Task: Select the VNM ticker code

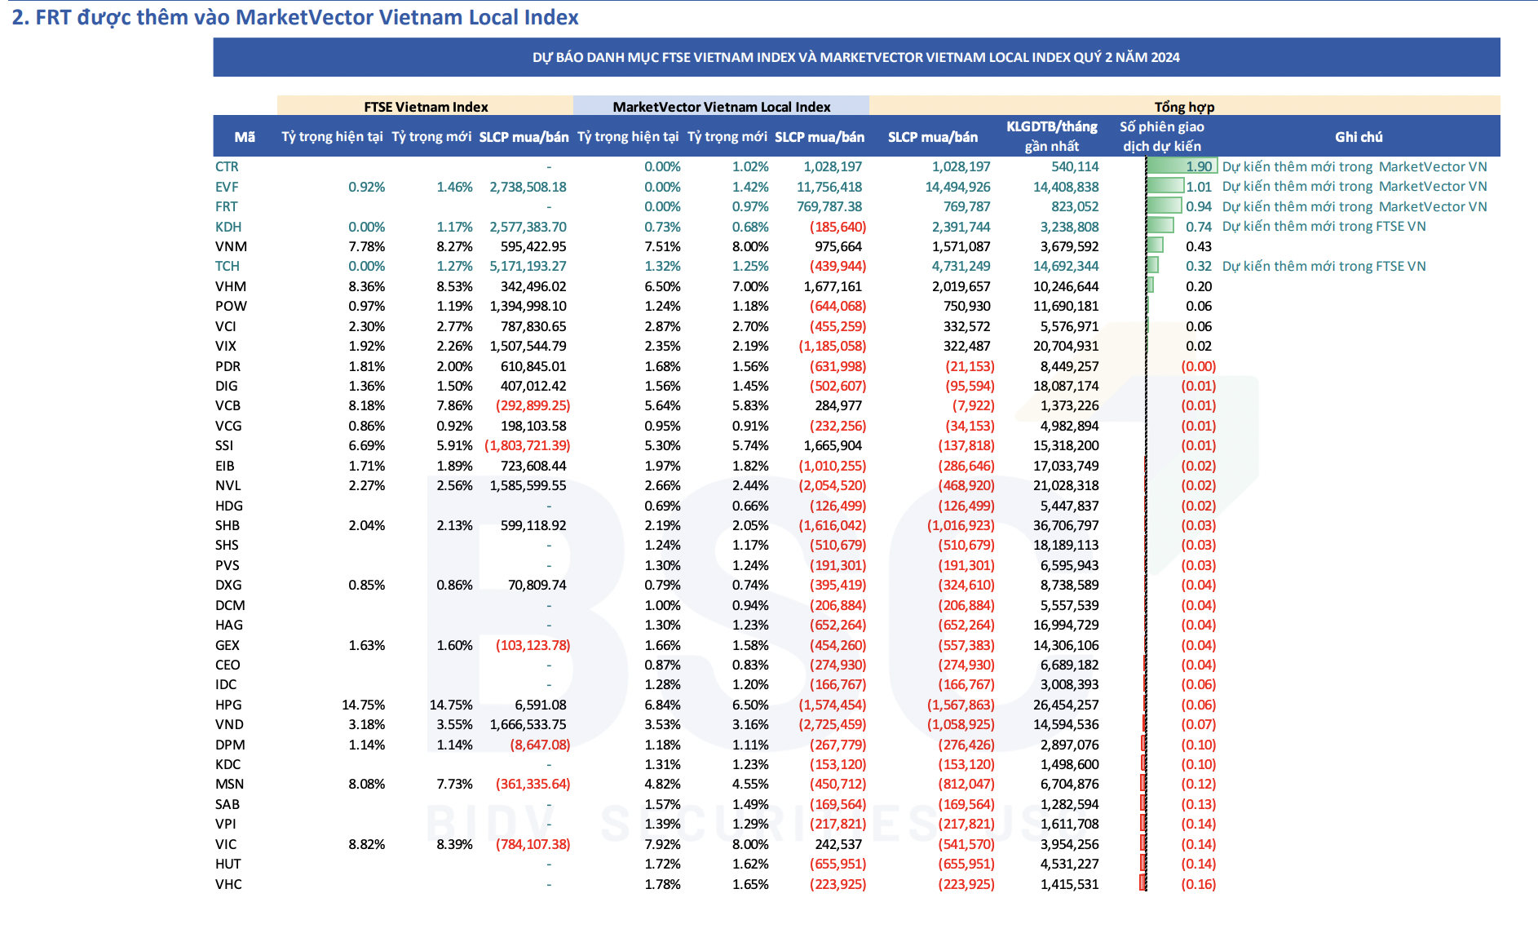Action: click(231, 246)
